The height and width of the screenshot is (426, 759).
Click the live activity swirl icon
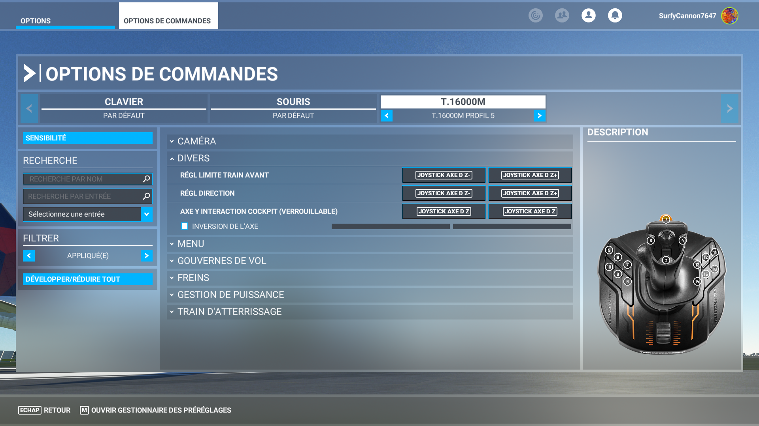coord(535,15)
